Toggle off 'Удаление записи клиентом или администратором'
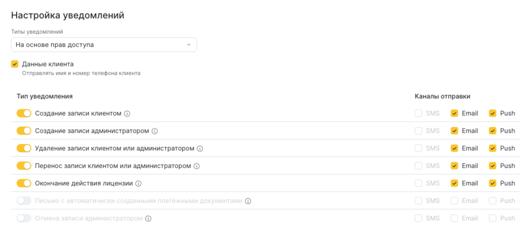 point(24,148)
